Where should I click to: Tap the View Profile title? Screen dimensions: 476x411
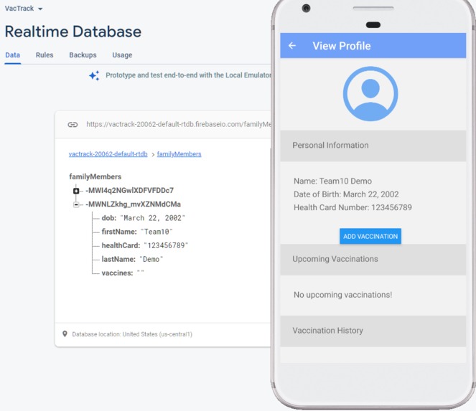tap(342, 46)
